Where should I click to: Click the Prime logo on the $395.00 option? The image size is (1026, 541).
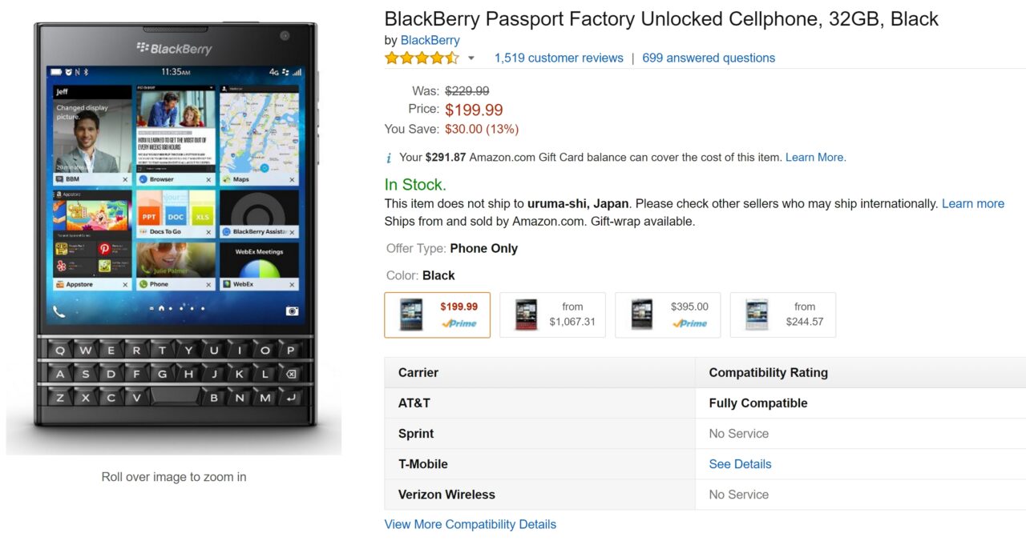689,323
